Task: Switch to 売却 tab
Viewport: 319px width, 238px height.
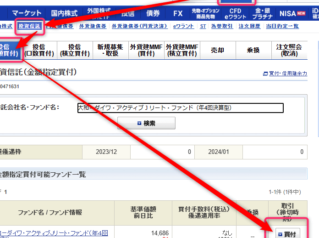Action: point(218,50)
